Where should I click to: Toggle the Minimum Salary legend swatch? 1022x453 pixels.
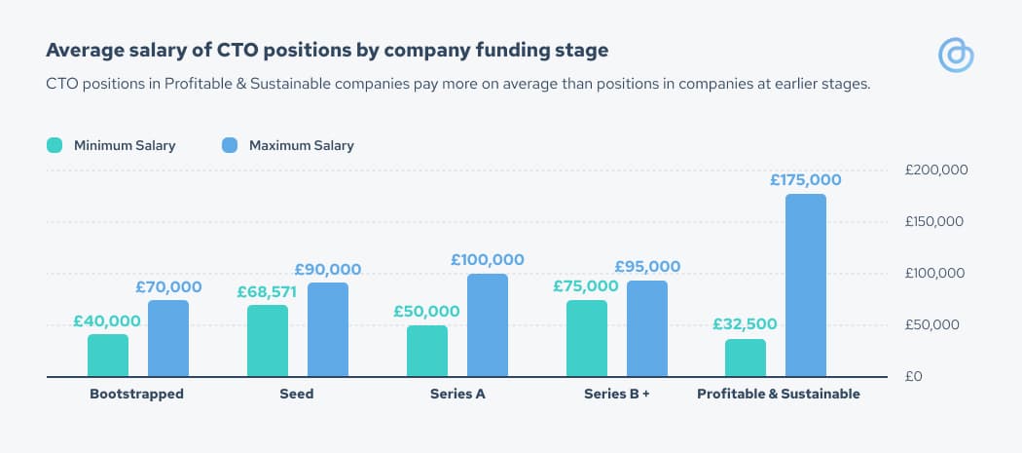coord(55,145)
